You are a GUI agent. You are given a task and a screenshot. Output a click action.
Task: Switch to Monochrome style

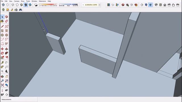[30, 5]
